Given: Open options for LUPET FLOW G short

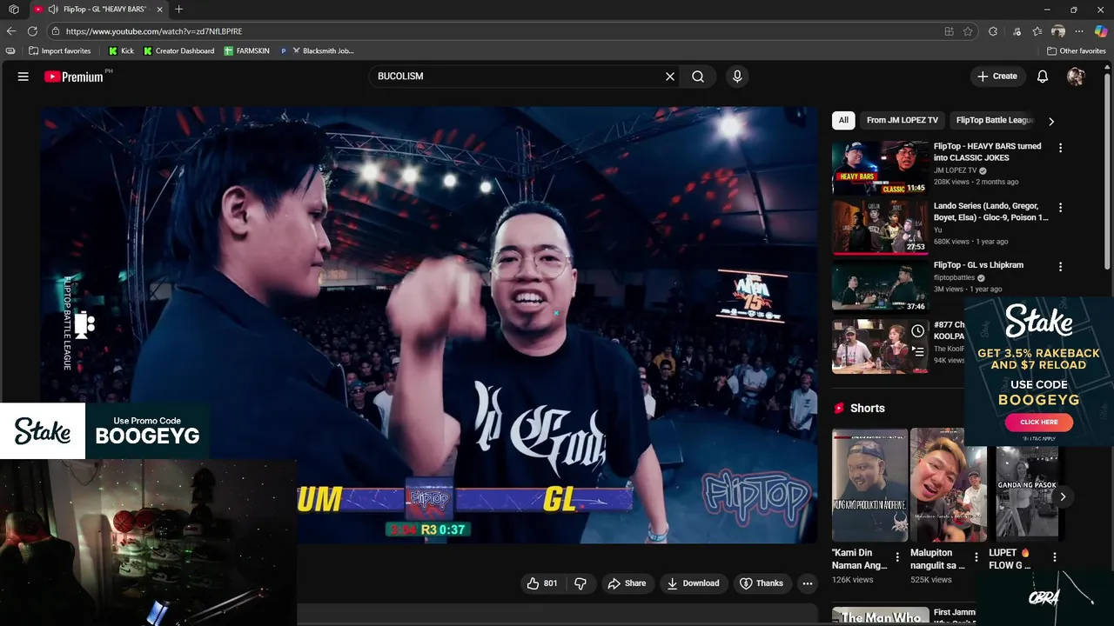Looking at the screenshot, I should (1054, 557).
